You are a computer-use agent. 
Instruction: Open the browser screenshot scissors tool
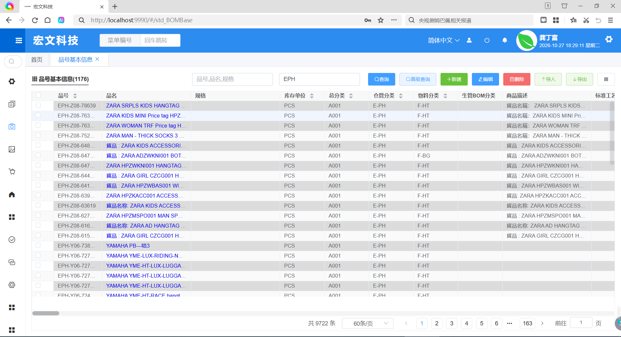[x=586, y=20]
